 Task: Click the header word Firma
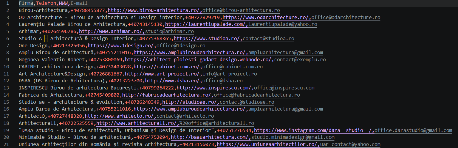tap(26, 3)
